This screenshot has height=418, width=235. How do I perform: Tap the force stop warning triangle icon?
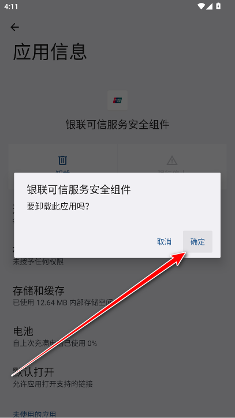pyautogui.click(x=172, y=161)
